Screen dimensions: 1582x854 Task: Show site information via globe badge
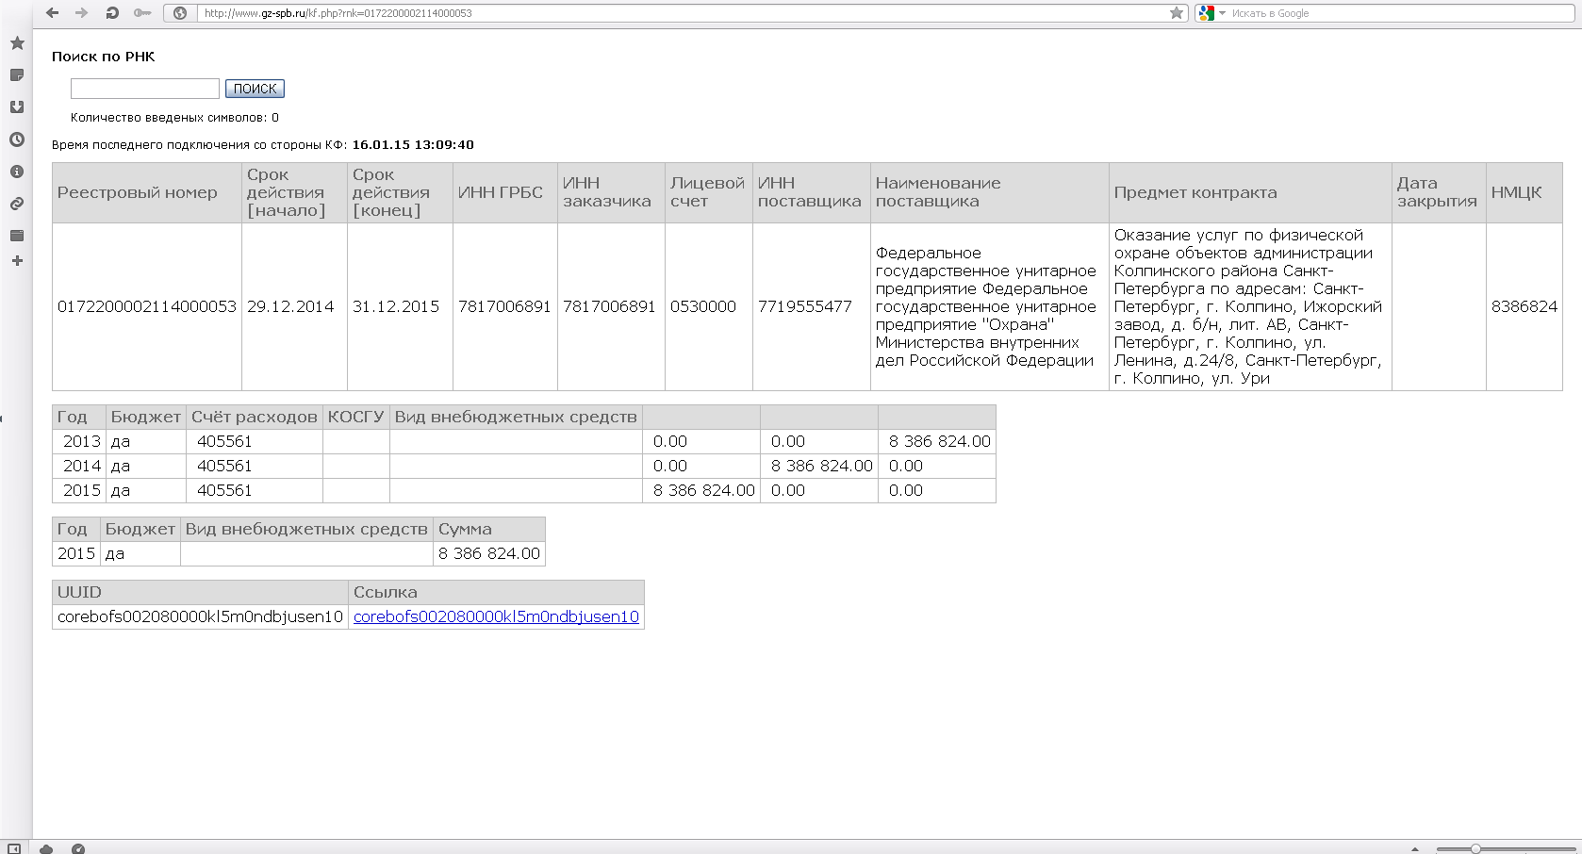coord(180,13)
